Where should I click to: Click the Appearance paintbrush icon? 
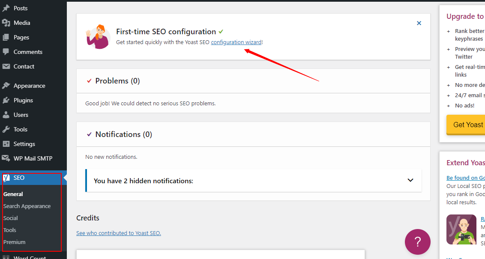6,86
